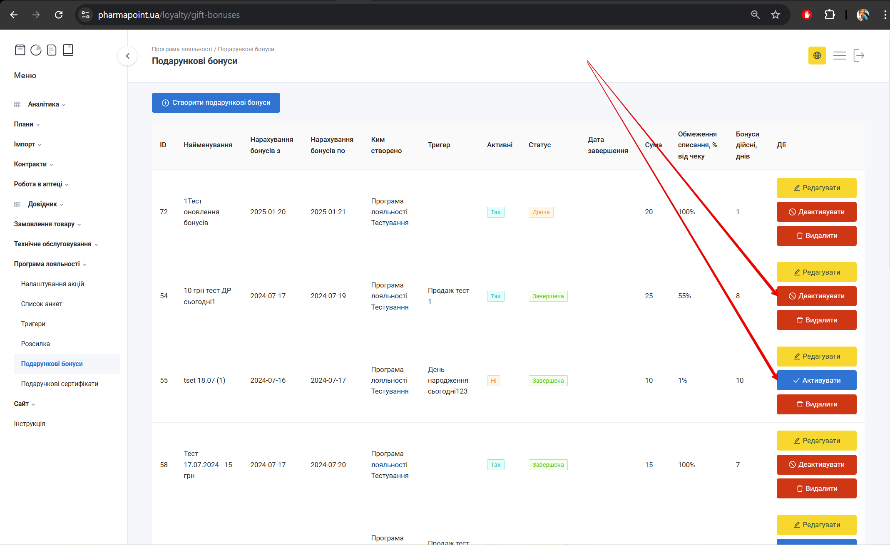Click the pie chart icon above Меню
890x545 pixels.
pos(36,50)
